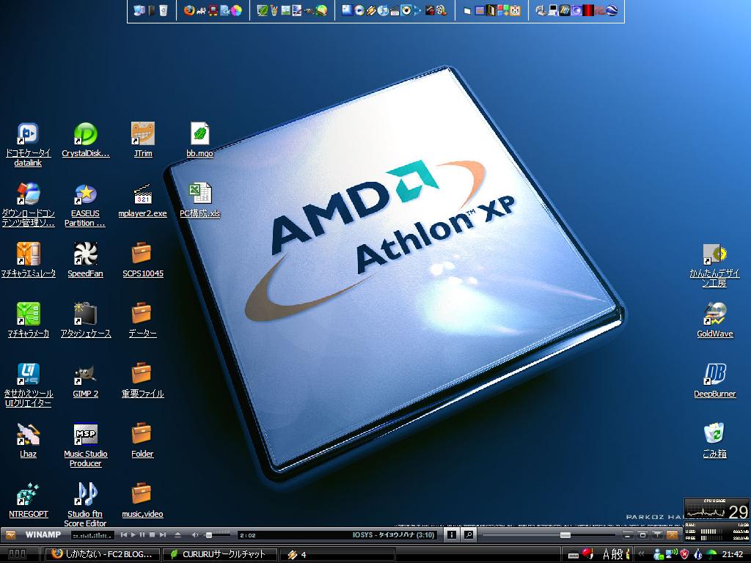
Task: Click the Winamp eject button
Action: click(177, 534)
